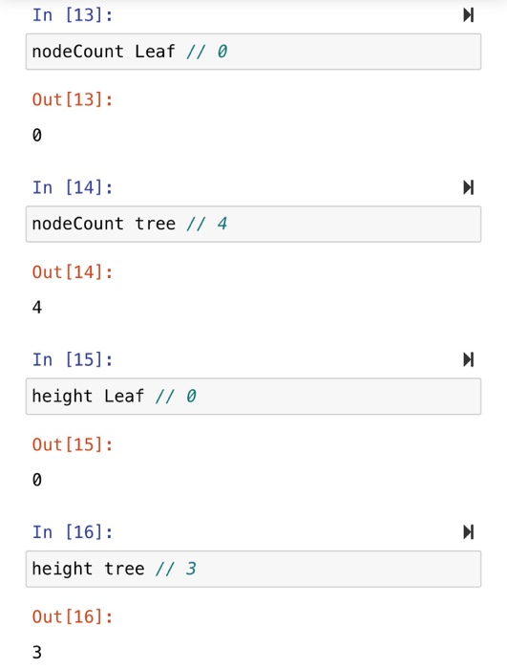Run cell 14 with its run icon

(x=468, y=187)
